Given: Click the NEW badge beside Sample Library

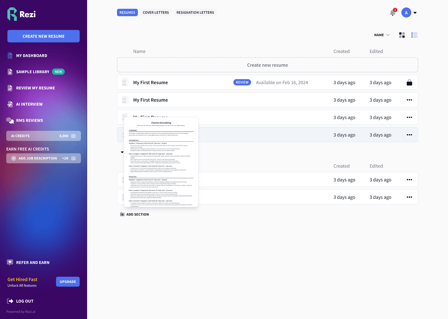Looking at the screenshot, I should pos(58,72).
